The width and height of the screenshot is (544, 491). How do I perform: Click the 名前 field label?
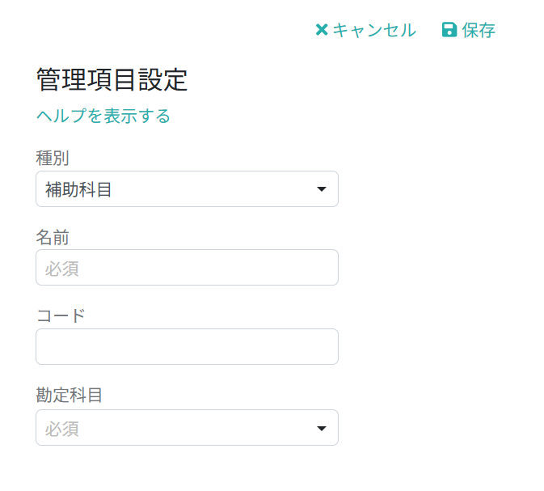click(53, 236)
